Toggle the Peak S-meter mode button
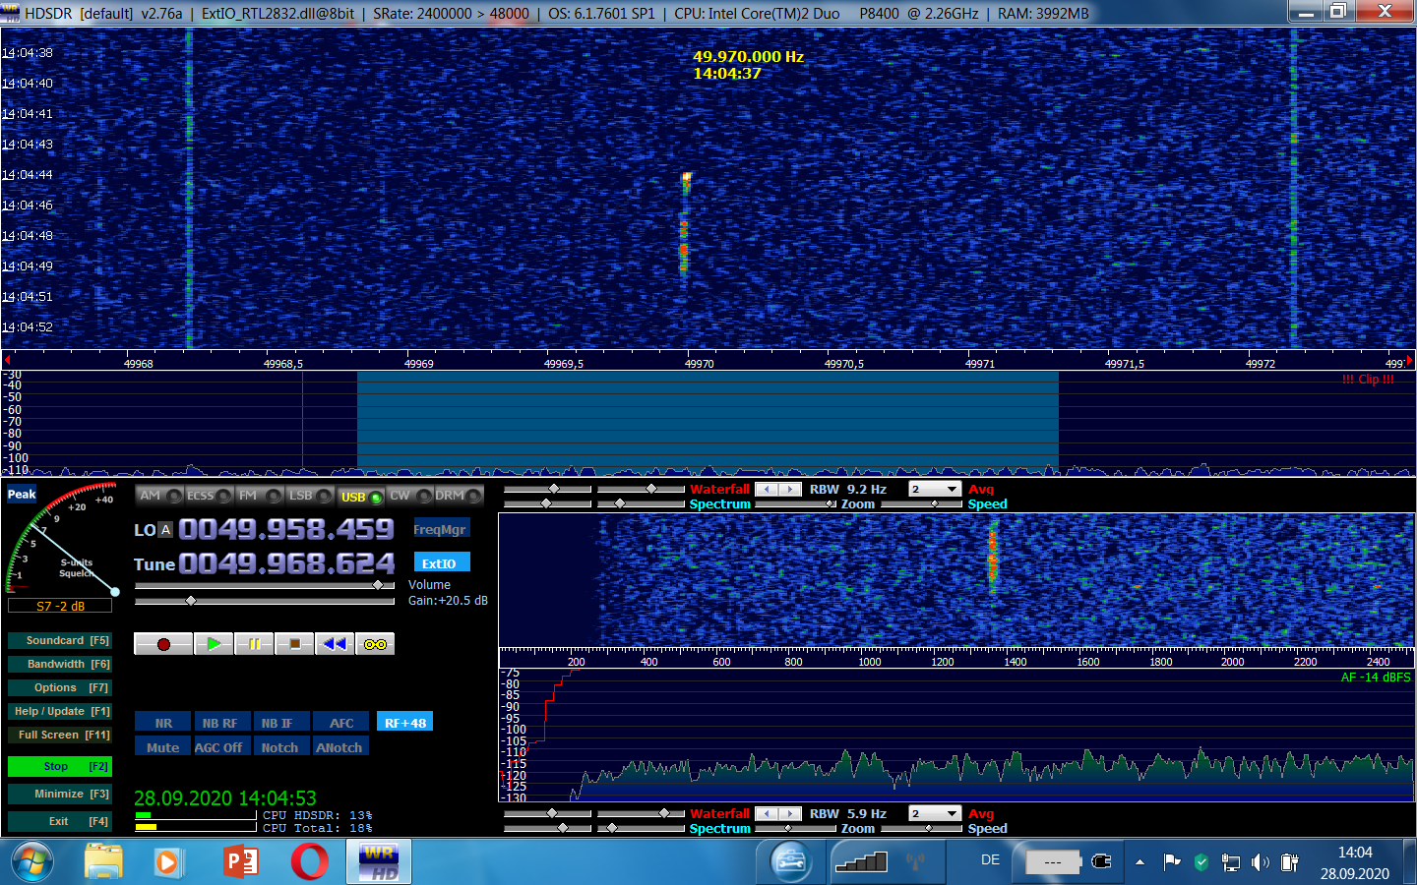 (22, 494)
